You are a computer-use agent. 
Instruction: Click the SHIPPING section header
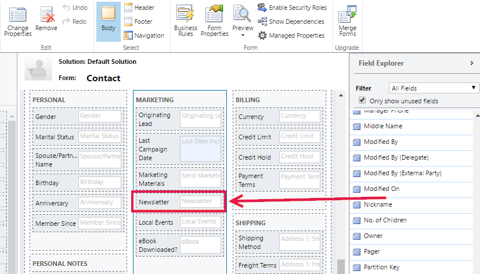[x=250, y=223]
